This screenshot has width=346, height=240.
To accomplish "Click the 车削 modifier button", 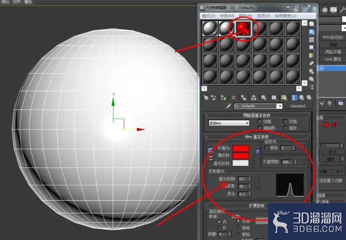I will [333, 45].
